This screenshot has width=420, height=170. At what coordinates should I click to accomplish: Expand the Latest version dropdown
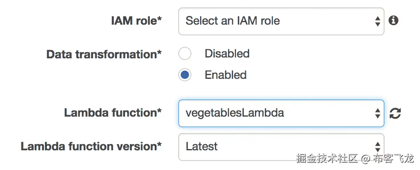tap(281, 147)
